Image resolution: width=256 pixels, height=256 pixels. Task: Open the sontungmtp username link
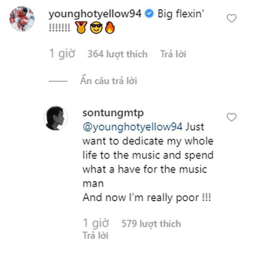(x=112, y=113)
